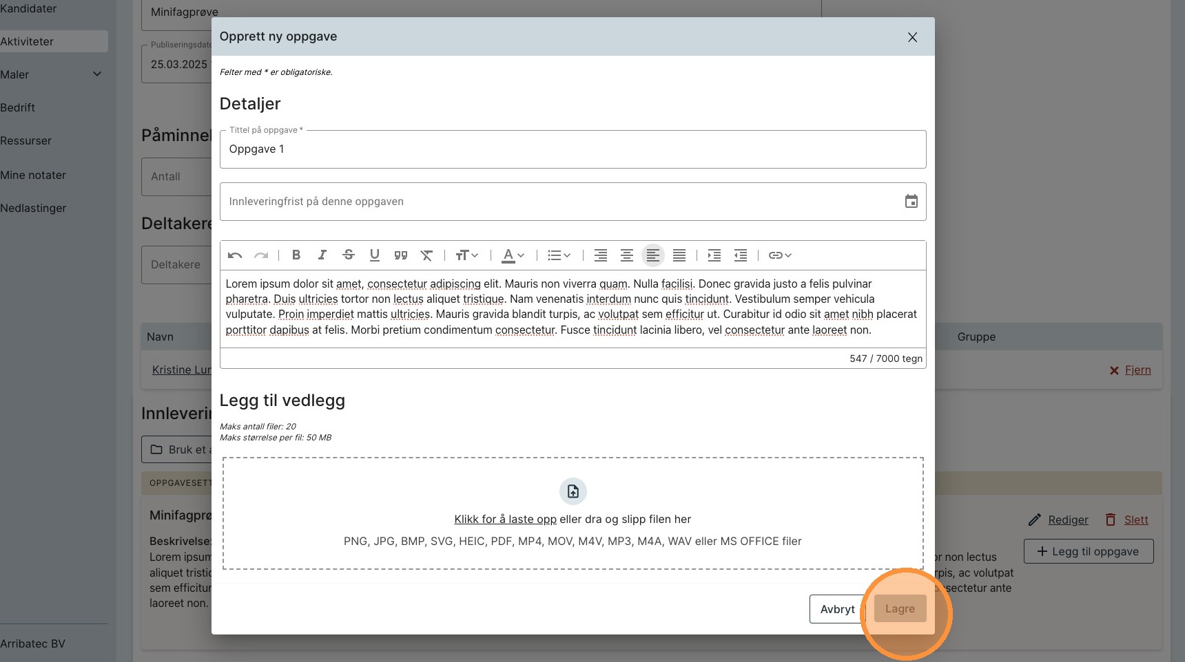Open the text color picker
The height and width of the screenshot is (662, 1185).
click(x=513, y=255)
